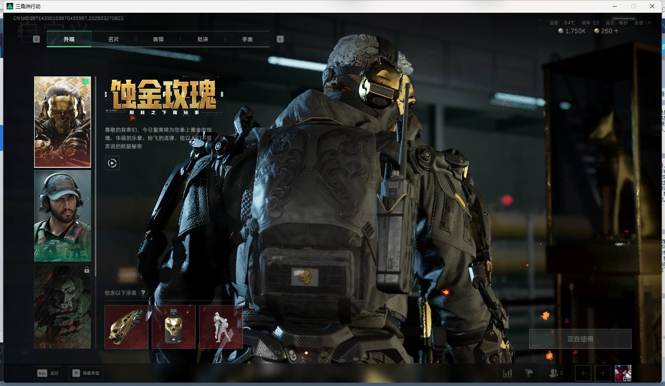View the gold skull knuckle weapon item

click(x=126, y=327)
